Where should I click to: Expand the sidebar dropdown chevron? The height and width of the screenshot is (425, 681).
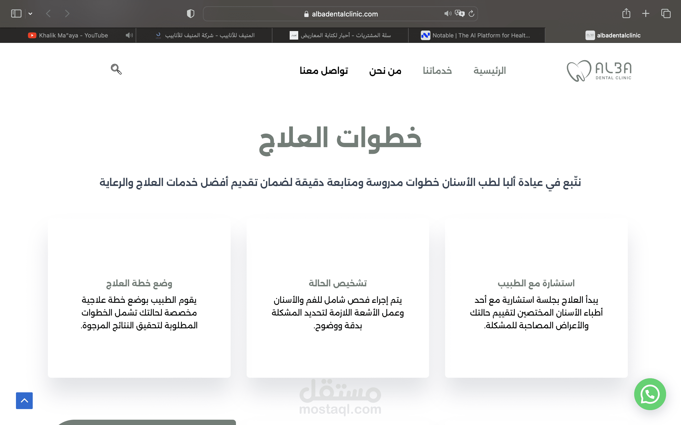[30, 14]
